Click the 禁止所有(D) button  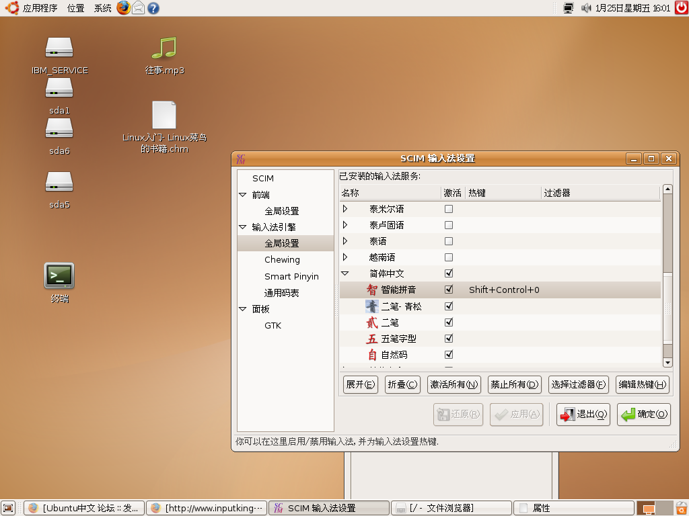[x=515, y=385]
